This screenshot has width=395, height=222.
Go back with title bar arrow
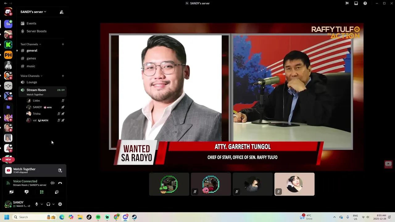click(6, 3)
